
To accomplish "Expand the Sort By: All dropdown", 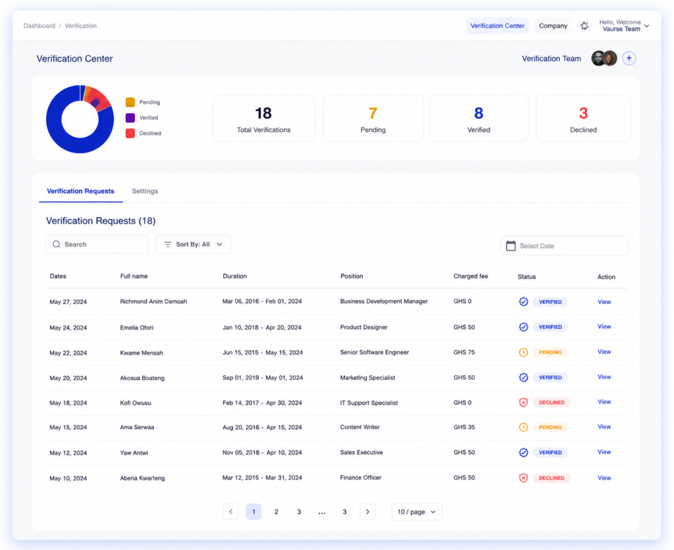I will click(193, 244).
